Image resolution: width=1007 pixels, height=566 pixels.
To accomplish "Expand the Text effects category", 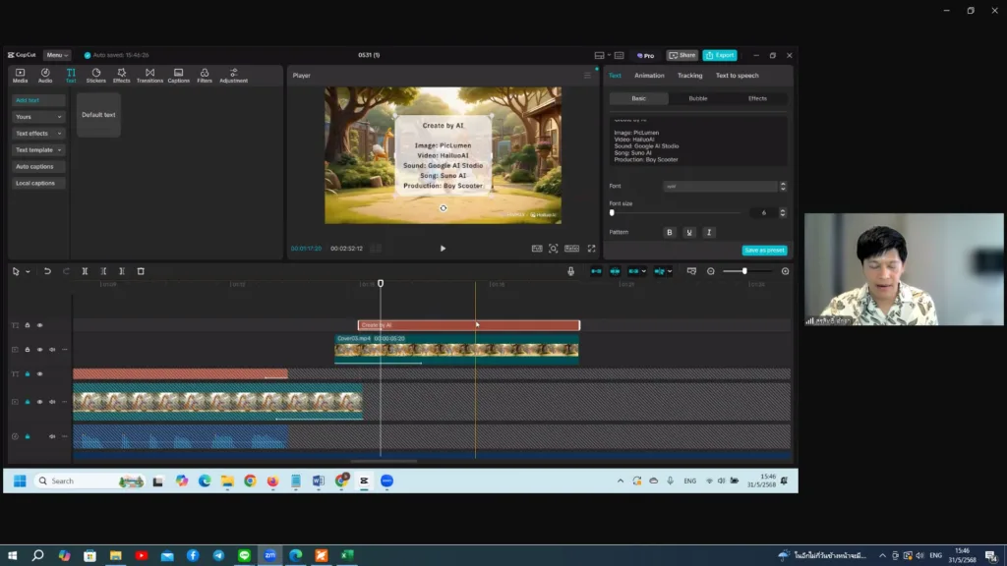I will pyautogui.click(x=38, y=134).
